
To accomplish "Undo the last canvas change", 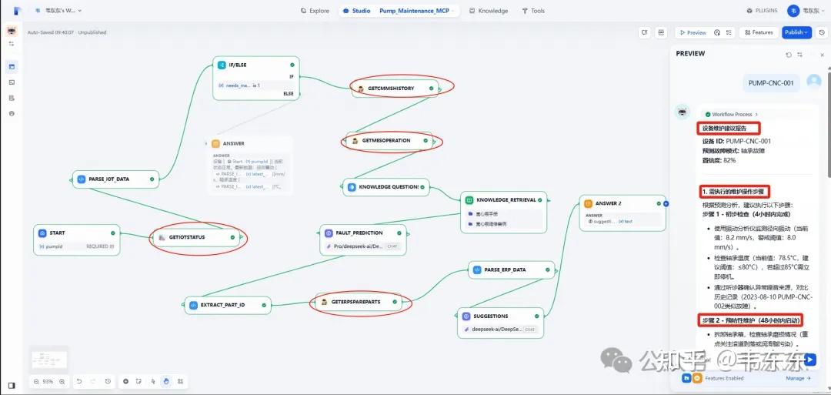I will 79,381.
